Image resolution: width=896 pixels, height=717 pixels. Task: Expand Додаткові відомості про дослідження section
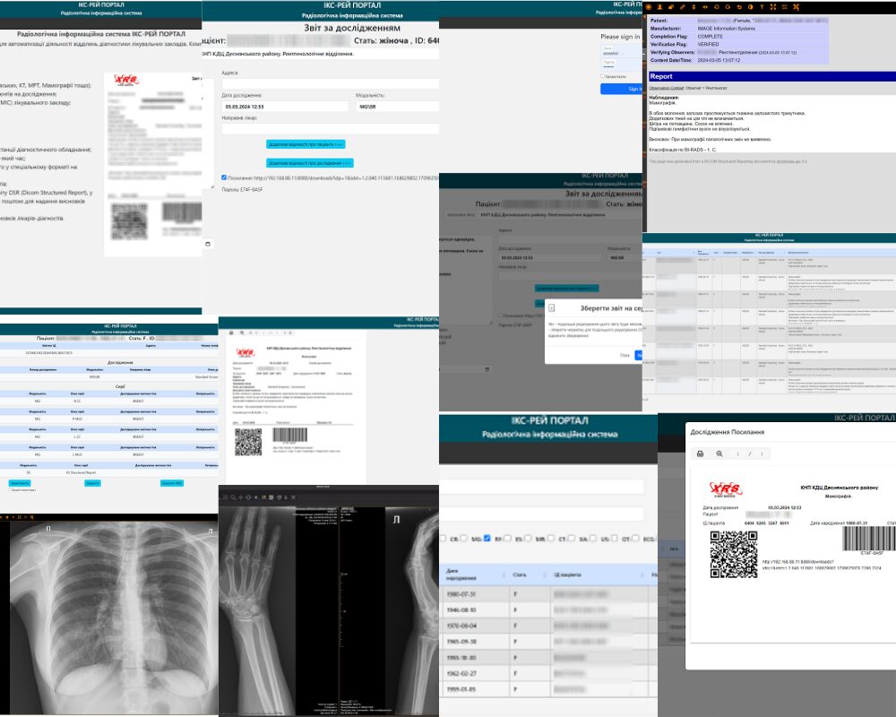[x=309, y=162]
